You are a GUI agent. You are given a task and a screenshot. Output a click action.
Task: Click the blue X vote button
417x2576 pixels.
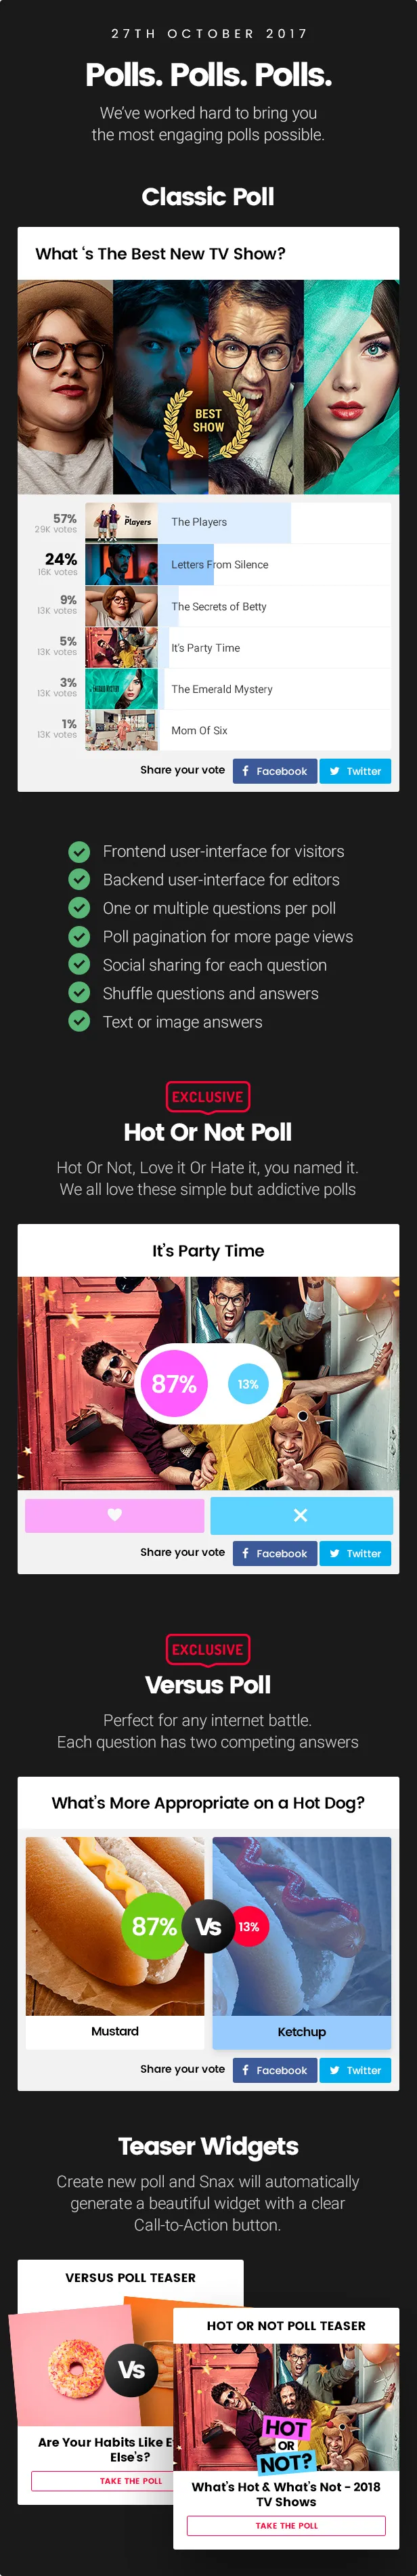[x=300, y=1515]
